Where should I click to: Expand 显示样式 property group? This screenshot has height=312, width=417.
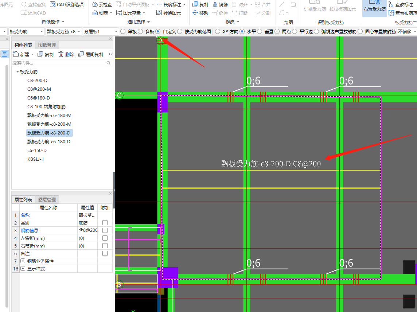[23, 269]
